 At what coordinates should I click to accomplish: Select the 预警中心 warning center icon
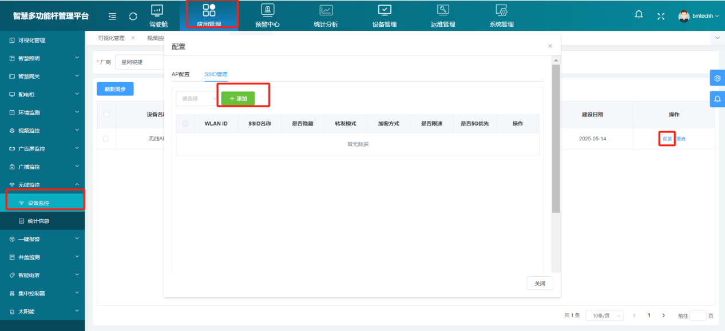[268, 15]
